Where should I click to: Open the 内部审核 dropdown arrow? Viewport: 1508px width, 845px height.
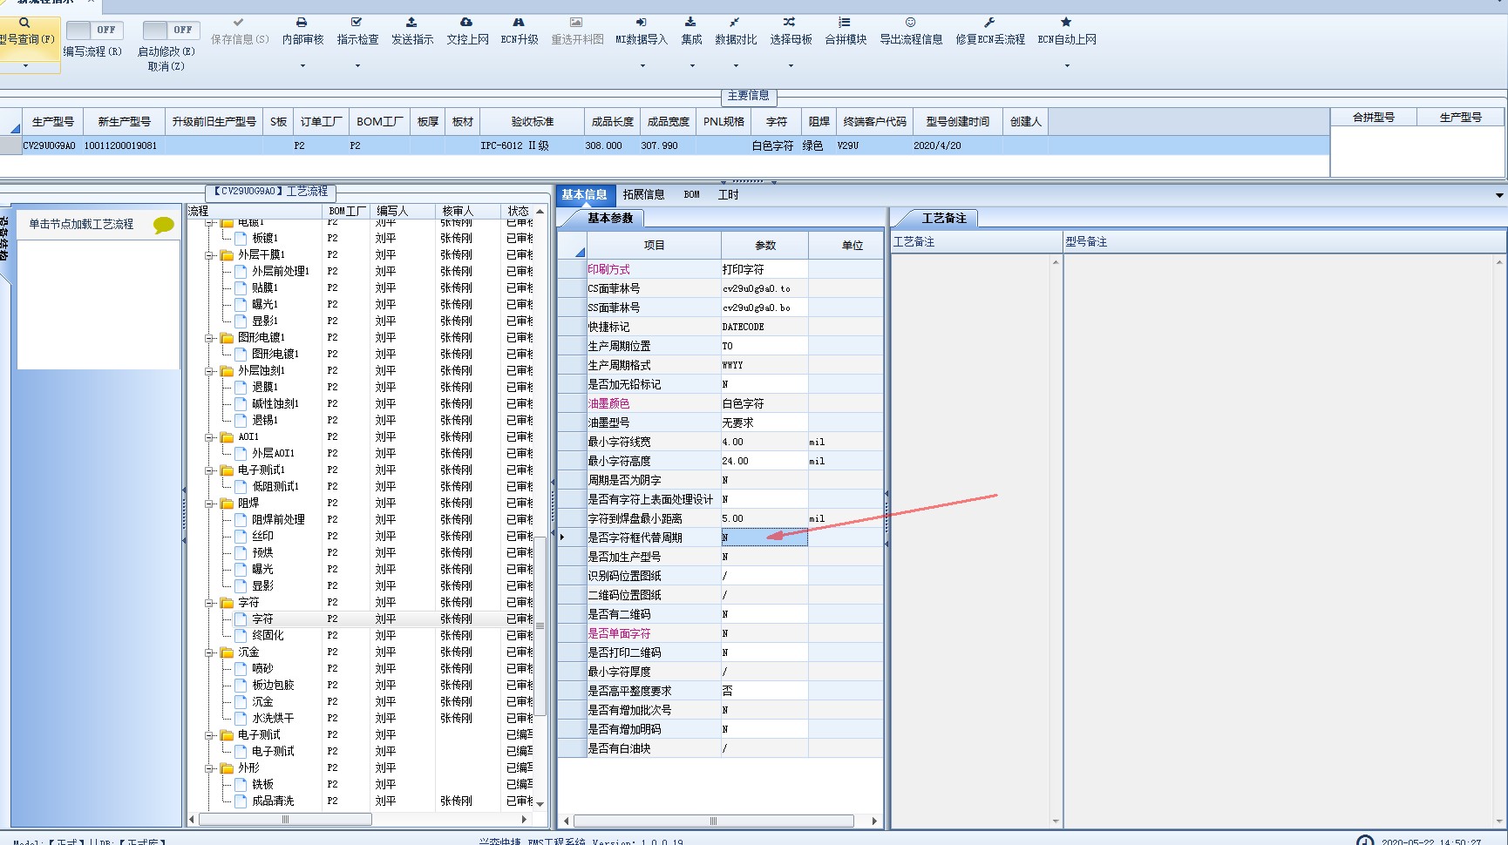tap(302, 66)
